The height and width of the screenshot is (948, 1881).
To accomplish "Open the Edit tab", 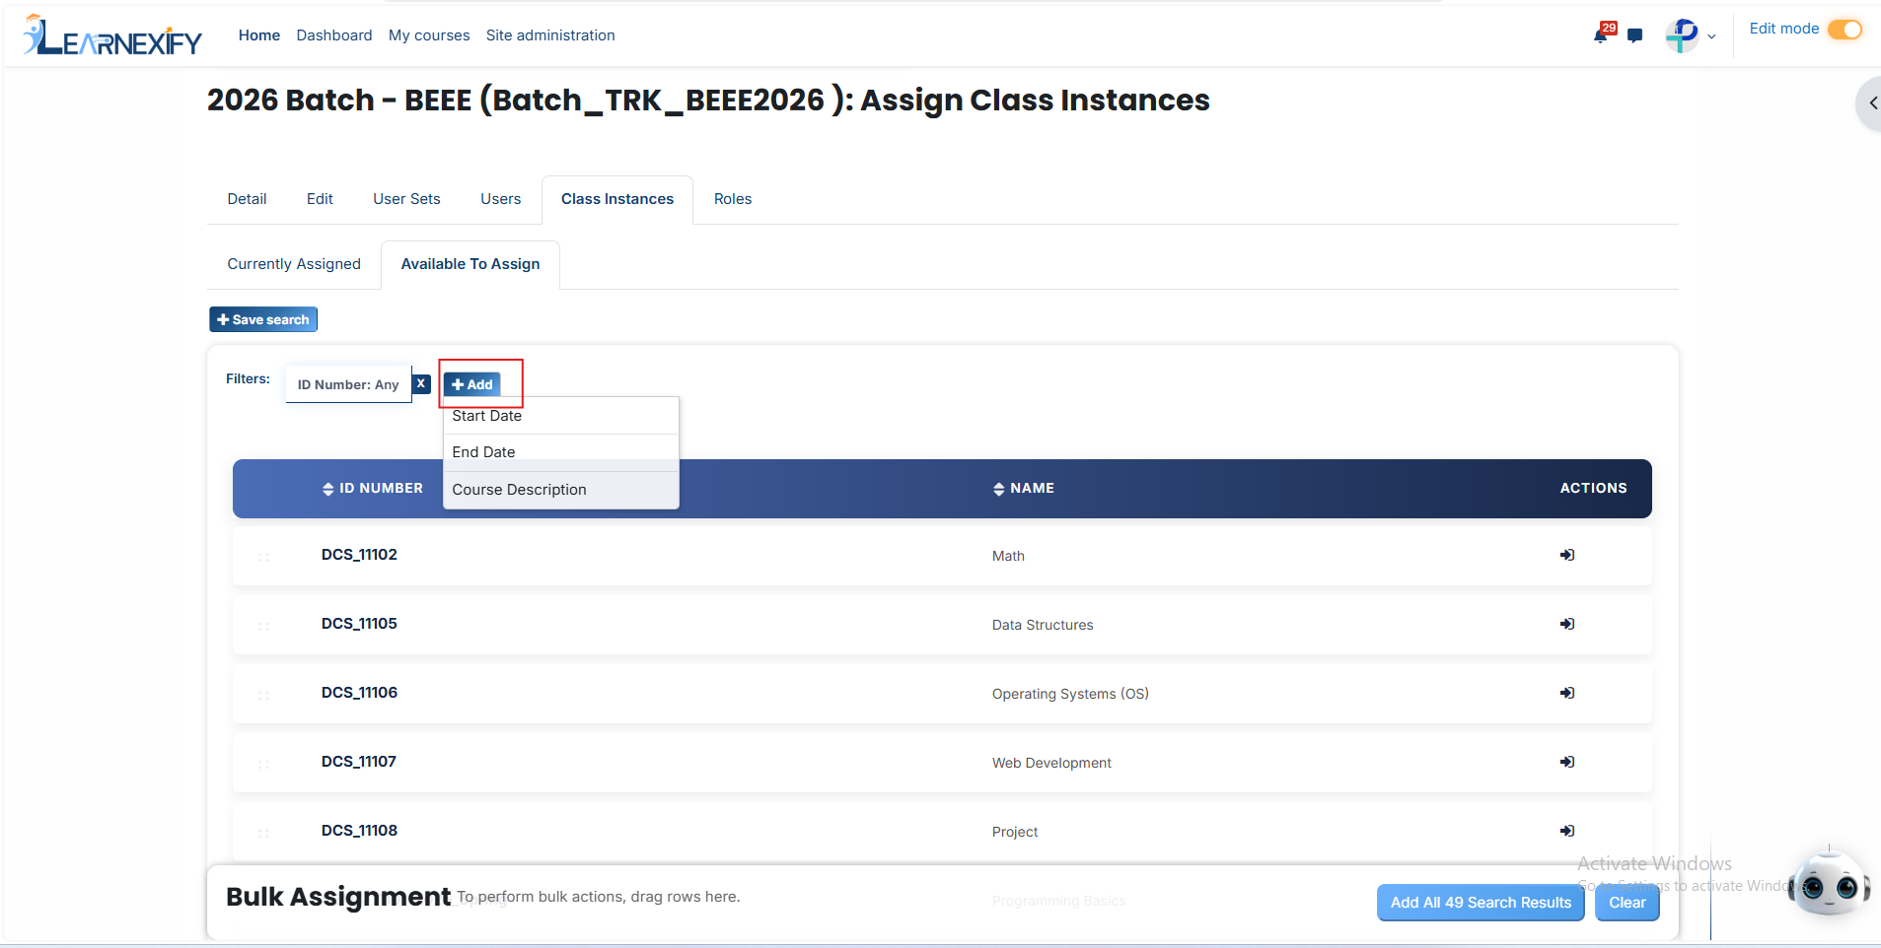I will click(x=320, y=199).
